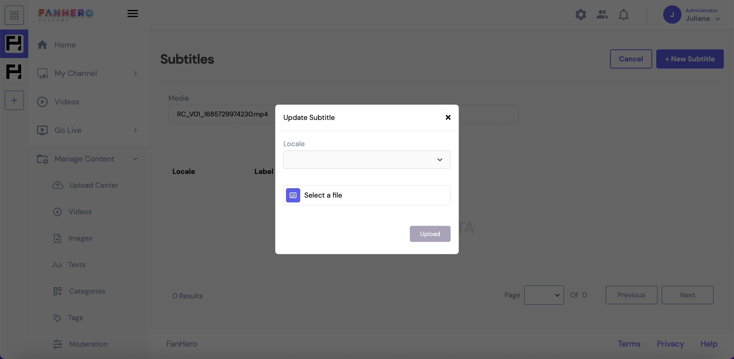Click the Tags label icon

coord(57,318)
